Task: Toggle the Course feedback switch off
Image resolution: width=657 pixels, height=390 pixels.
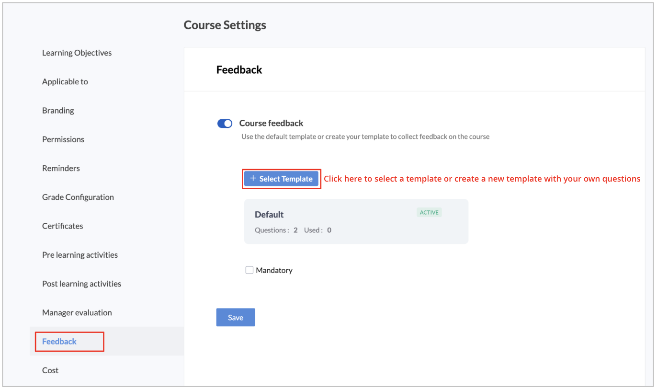Action: tap(225, 124)
